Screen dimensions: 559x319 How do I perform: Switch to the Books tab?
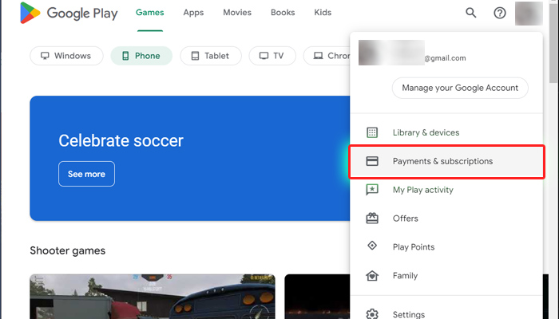pos(283,13)
